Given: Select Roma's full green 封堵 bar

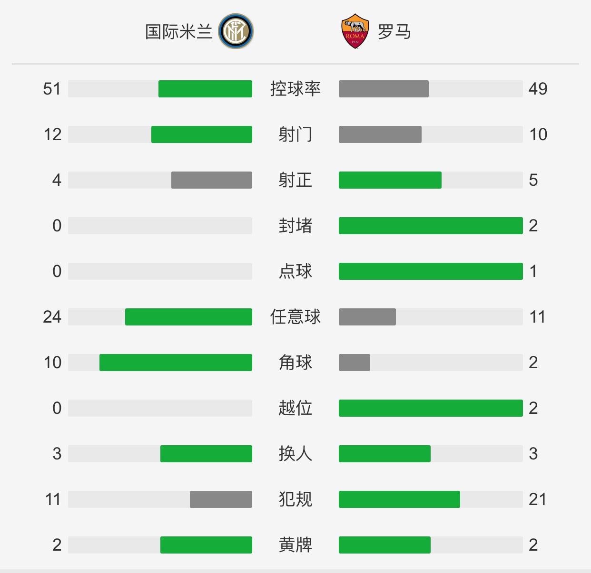Looking at the screenshot, I should pos(431,226).
